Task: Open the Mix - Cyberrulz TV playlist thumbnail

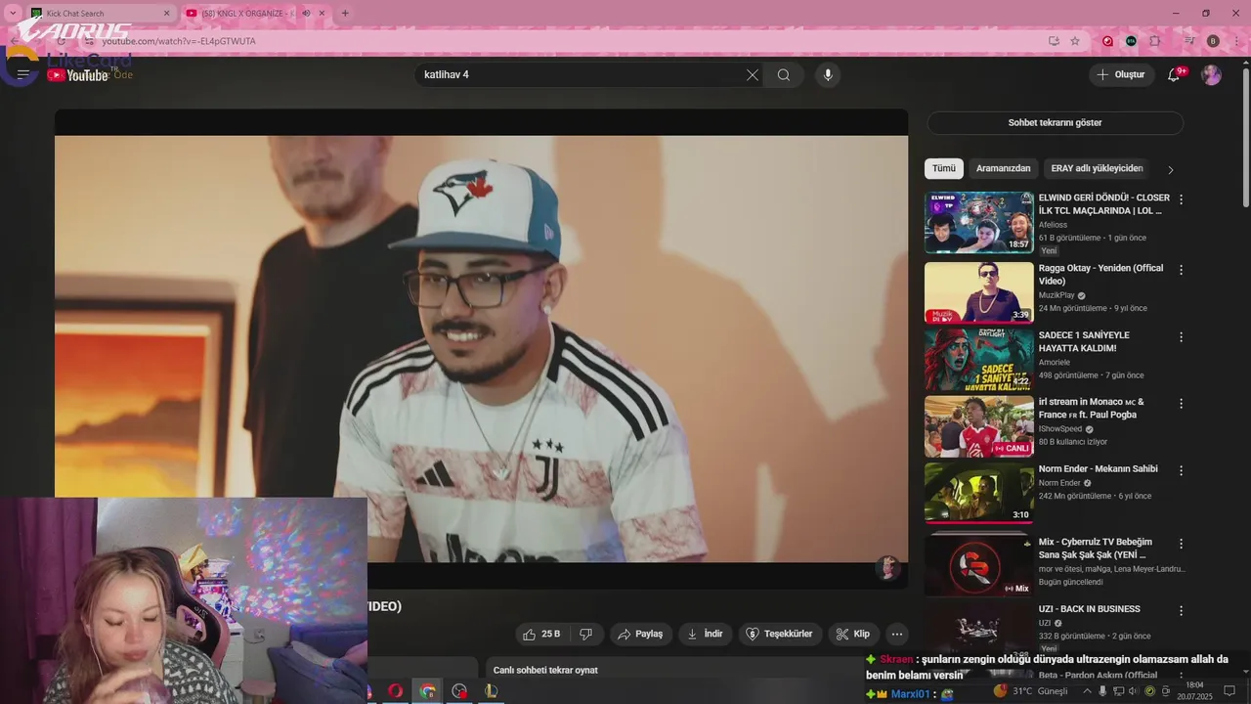Action: coord(979,564)
